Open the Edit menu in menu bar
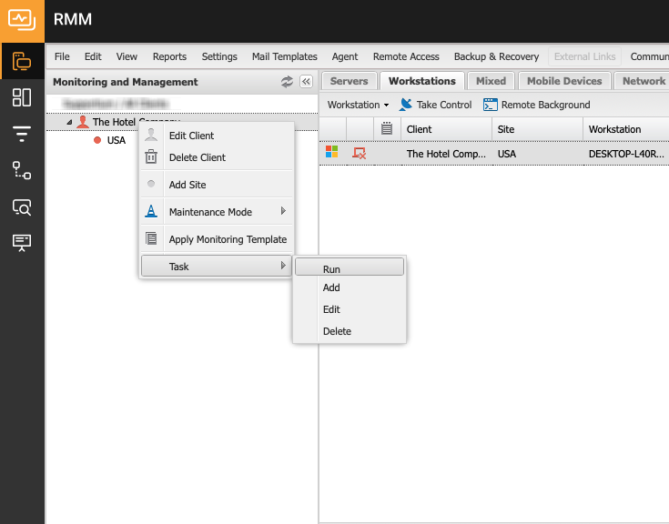The height and width of the screenshot is (524, 669). (93, 56)
